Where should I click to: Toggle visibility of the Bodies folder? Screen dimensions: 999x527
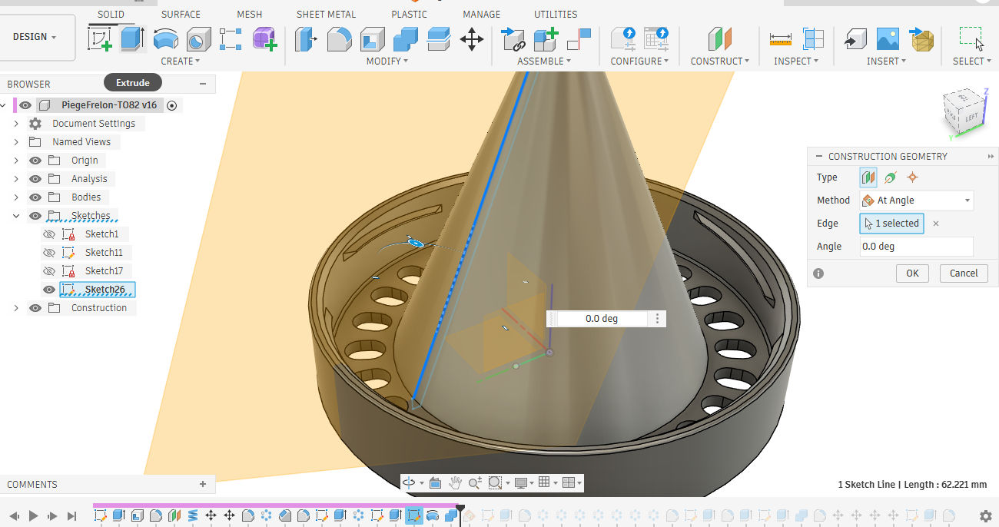tap(35, 197)
